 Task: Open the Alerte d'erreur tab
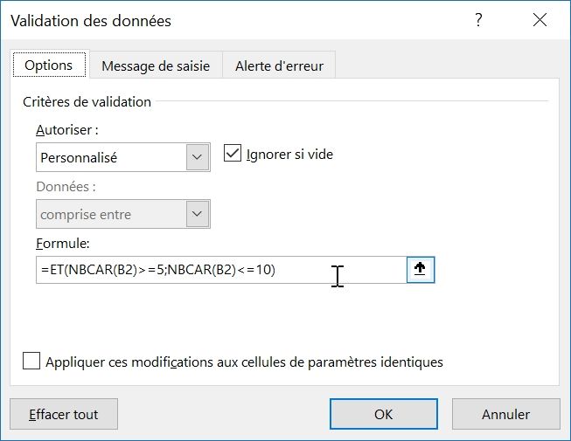click(279, 65)
